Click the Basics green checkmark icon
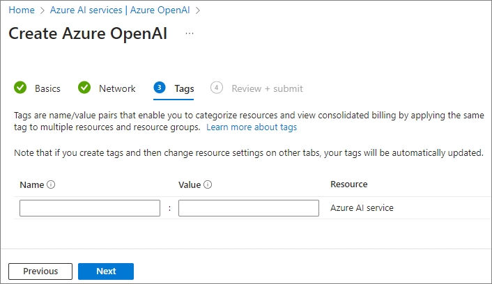Viewport: 492px width, 284px height. (x=20, y=88)
